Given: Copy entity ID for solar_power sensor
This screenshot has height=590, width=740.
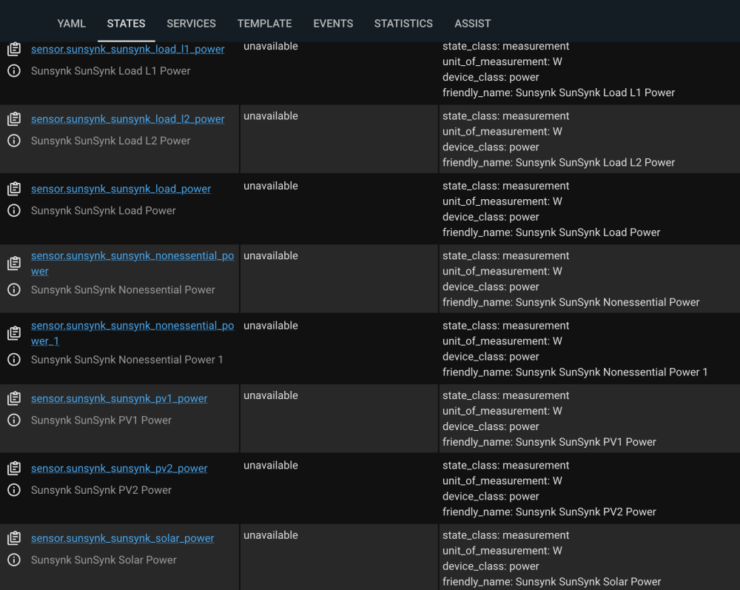Looking at the screenshot, I should pos(14,538).
